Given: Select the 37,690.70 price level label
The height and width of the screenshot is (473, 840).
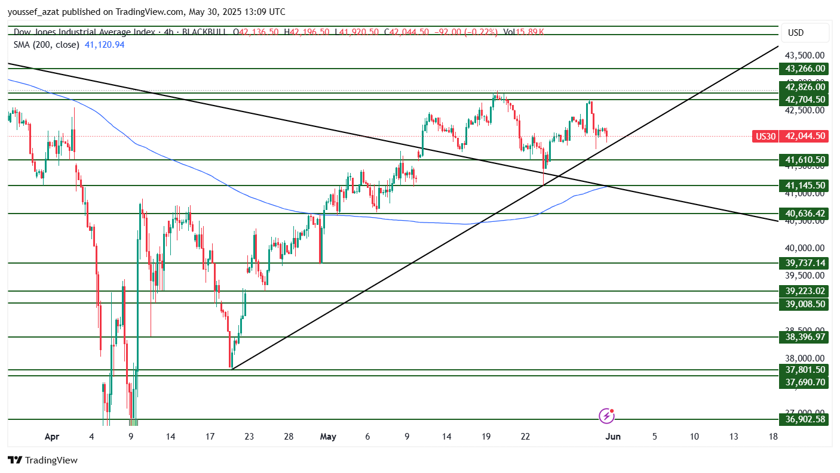Looking at the screenshot, I should click(804, 382).
